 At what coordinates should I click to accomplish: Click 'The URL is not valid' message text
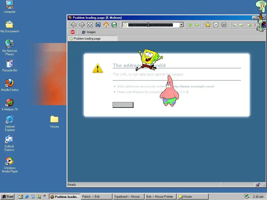148,74
